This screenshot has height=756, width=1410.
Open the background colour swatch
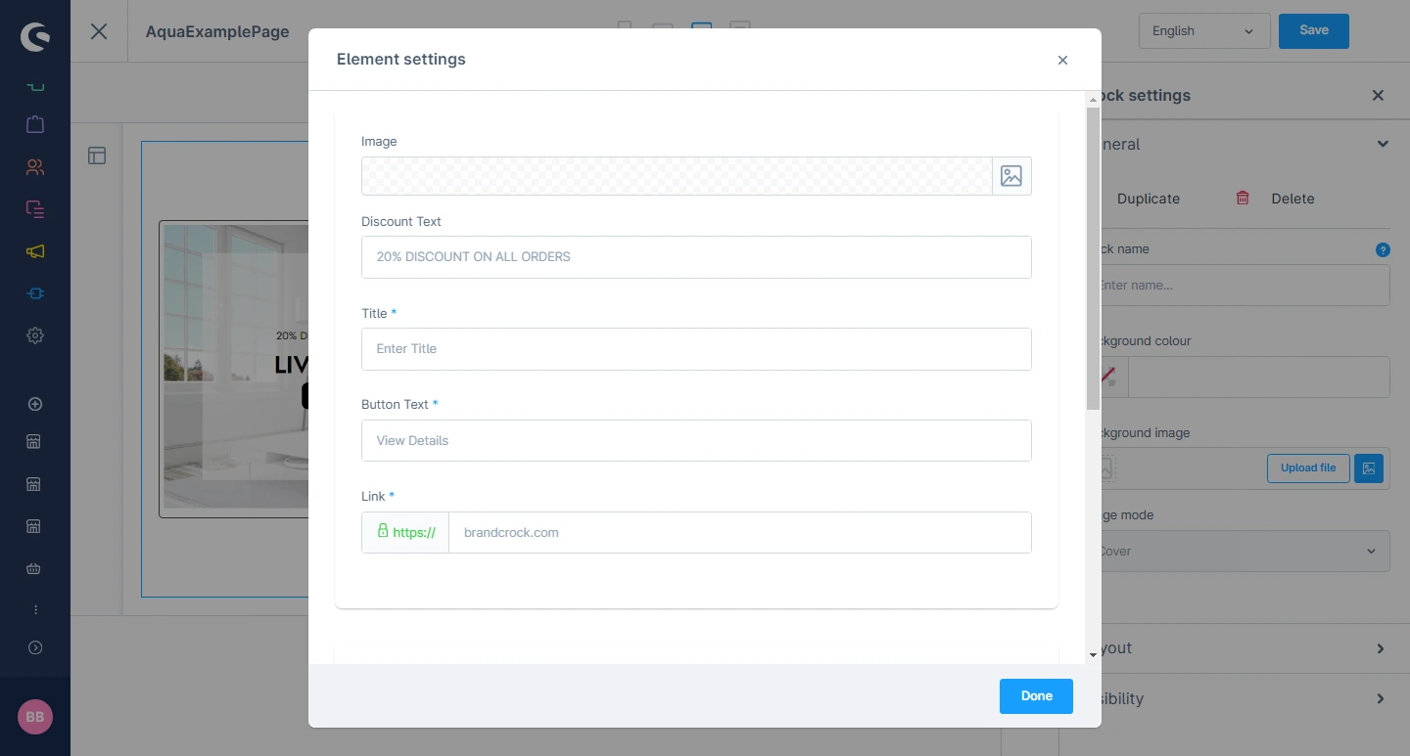pos(1110,377)
